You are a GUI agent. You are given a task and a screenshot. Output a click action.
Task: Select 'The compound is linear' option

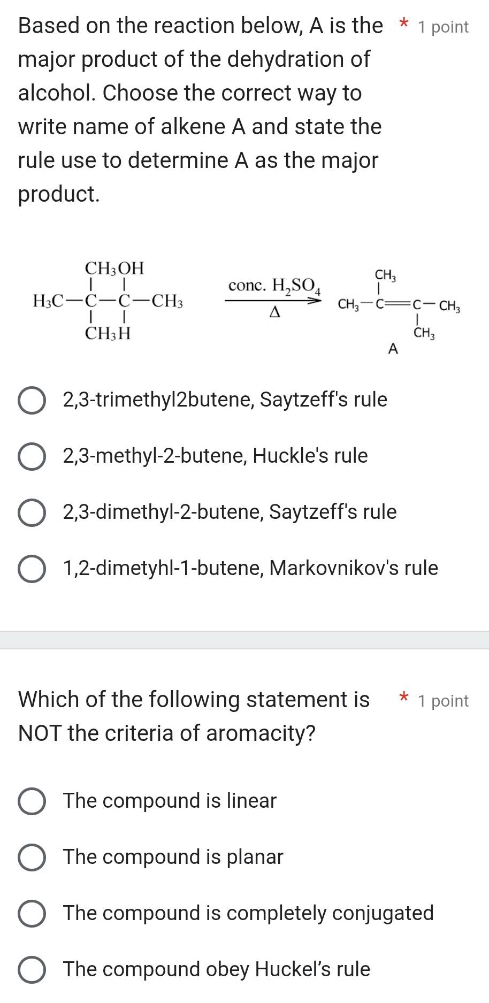point(169,801)
